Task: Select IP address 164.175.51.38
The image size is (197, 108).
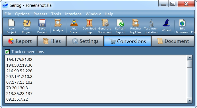Action: click(x=19, y=60)
